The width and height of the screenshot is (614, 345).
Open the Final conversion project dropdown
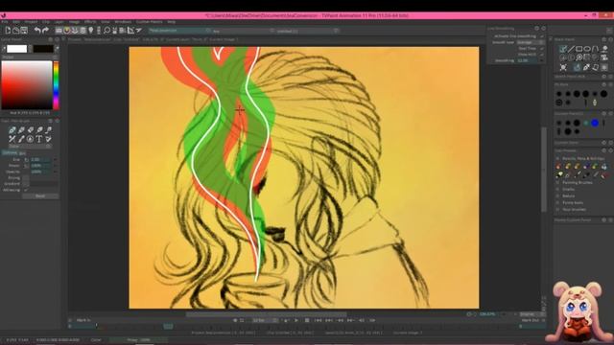point(179,31)
